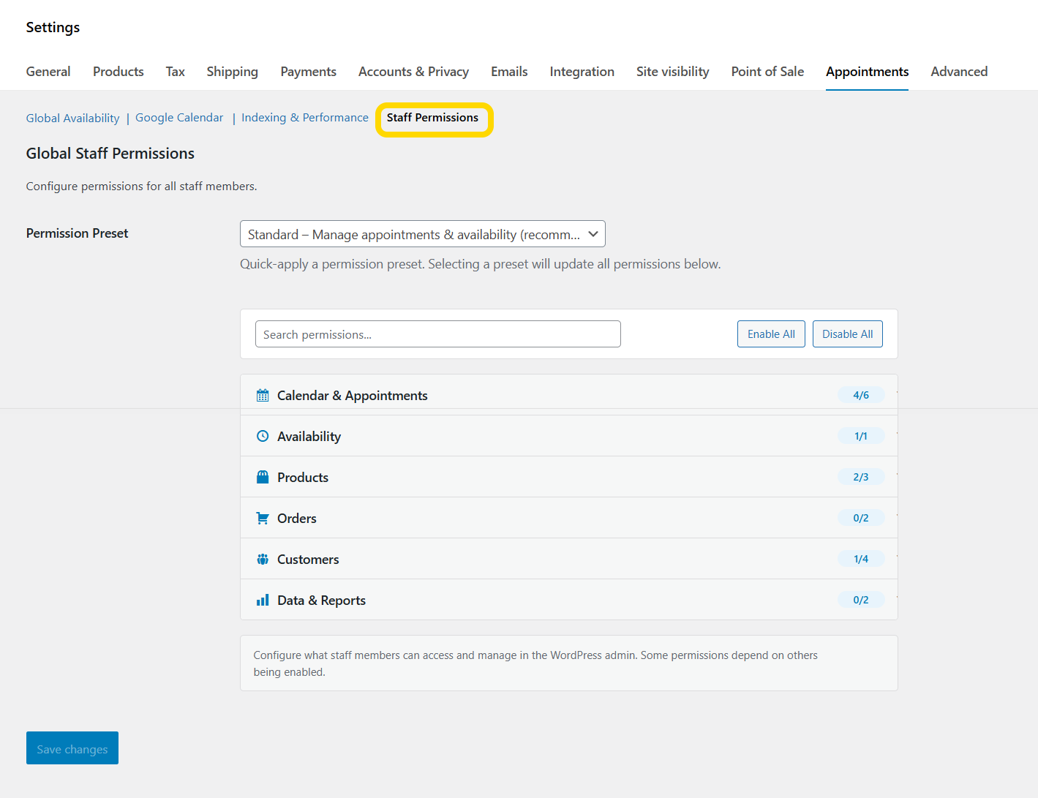The height and width of the screenshot is (798, 1038).
Task: Click Save changes
Action: [72, 748]
